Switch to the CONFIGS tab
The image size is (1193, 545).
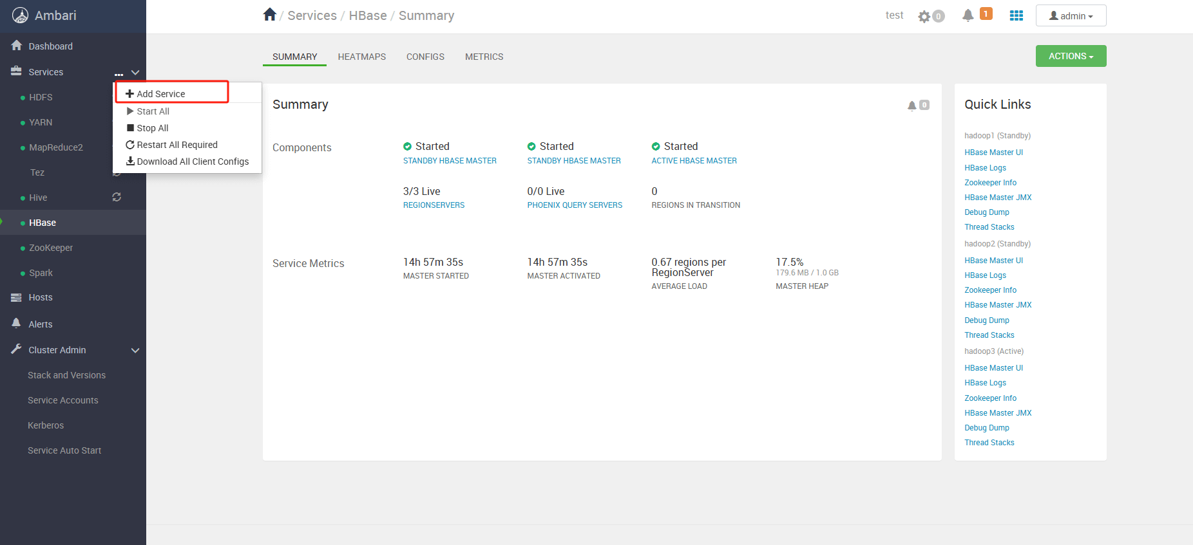[x=425, y=57]
